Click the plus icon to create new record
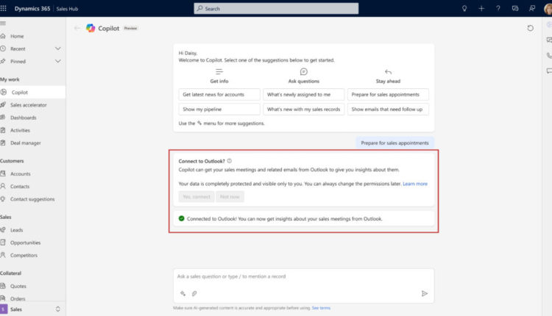 point(481,8)
